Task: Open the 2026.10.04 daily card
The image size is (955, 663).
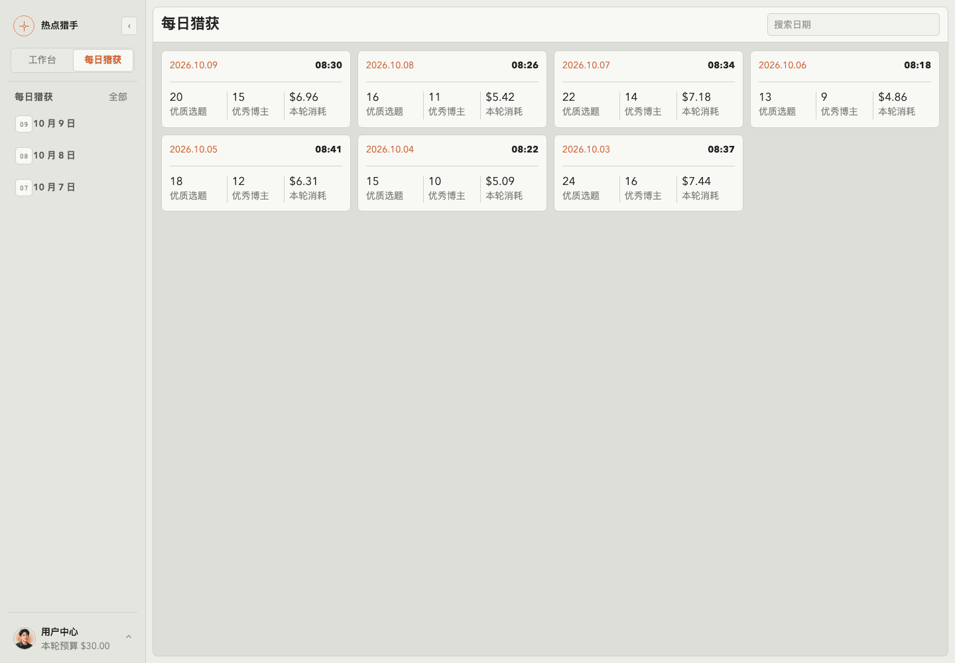Action: [x=452, y=173]
